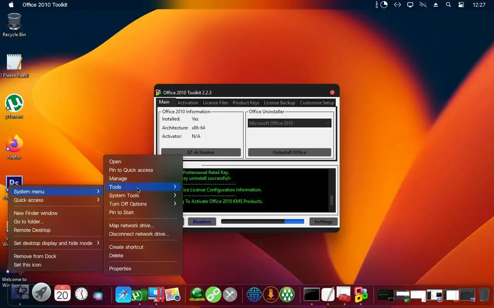This screenshot has height=308, width=494.
Task: Click the 12:27 clock in menu bar
Action: coord(479,5)
